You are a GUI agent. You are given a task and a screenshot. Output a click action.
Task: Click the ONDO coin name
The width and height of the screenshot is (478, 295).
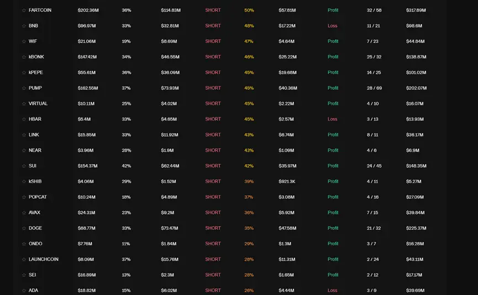(35, 244)
